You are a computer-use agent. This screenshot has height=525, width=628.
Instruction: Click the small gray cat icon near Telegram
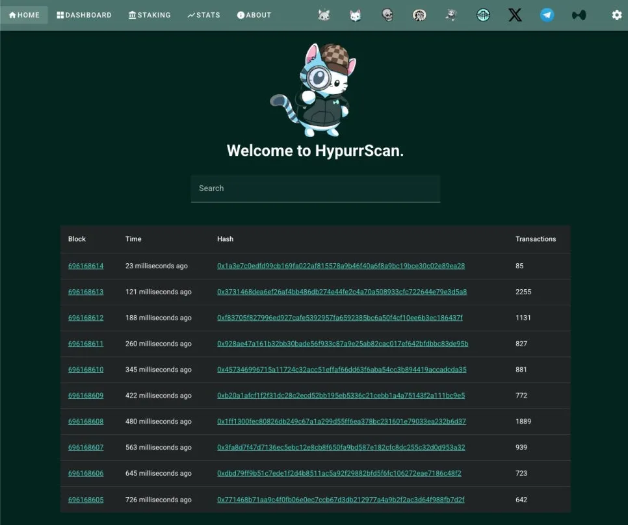451,15
